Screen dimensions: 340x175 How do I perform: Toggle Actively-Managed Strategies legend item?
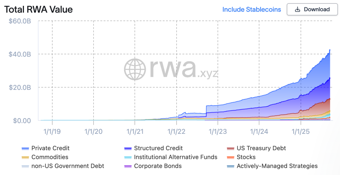point(277,166)
